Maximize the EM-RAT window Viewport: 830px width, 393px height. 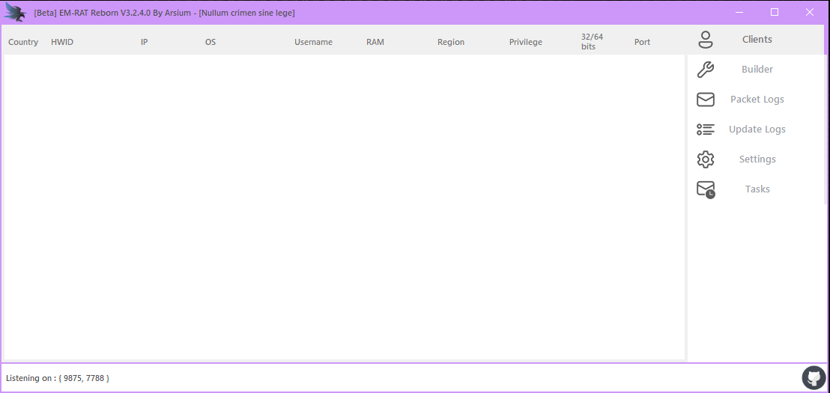tap(775, 12)
